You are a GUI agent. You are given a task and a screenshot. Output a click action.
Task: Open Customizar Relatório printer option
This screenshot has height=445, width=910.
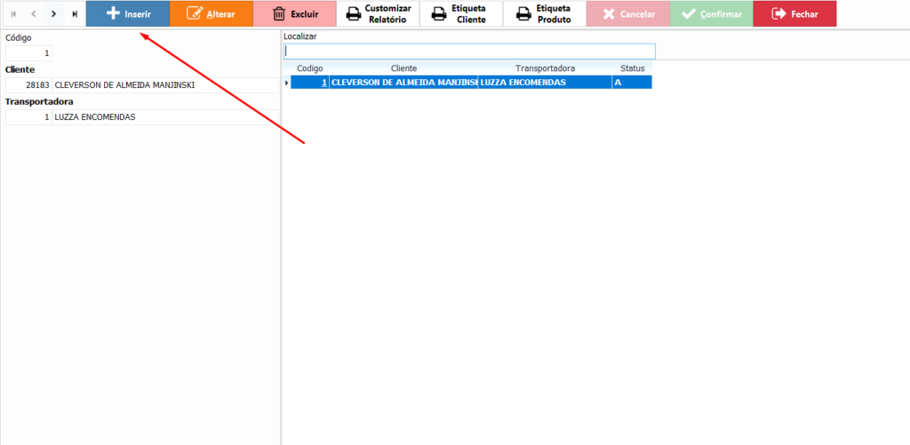pyautogui.click(x=378, y=14)
